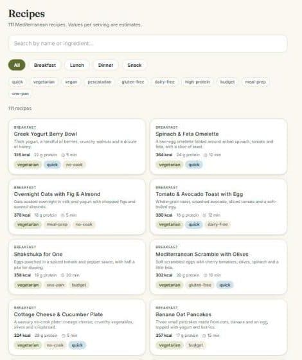Click the 324 kcal value

22,336
